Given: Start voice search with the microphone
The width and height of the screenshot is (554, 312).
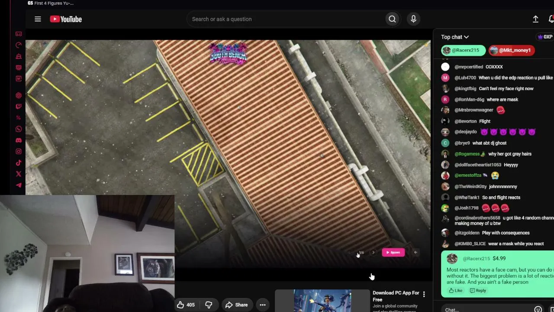Looking at the screenshot, I should coord(413,19).
